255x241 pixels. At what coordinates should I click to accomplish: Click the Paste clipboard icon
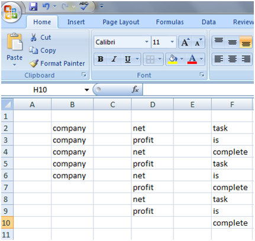coord(15,41)
